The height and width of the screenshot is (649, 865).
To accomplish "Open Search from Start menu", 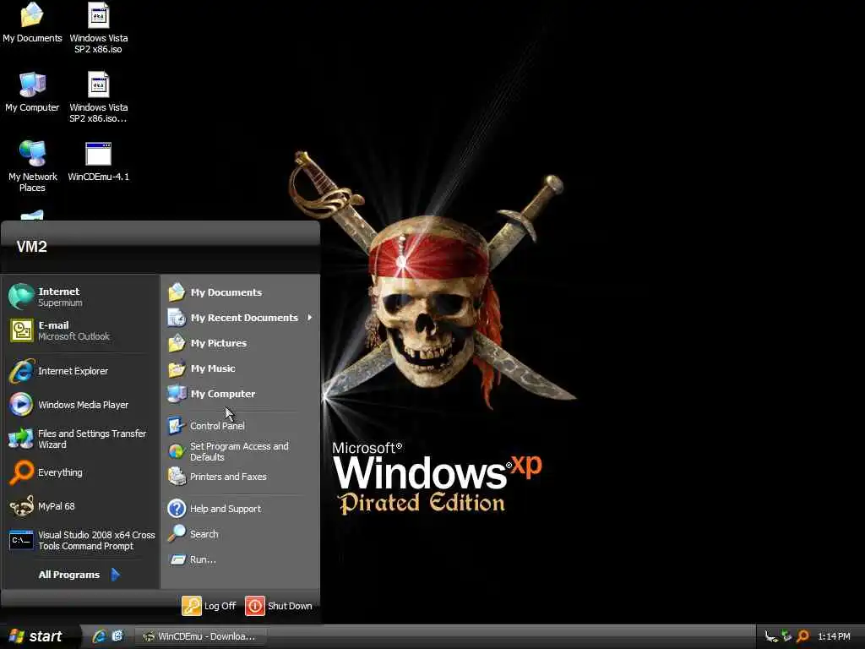I will [241, 534].
